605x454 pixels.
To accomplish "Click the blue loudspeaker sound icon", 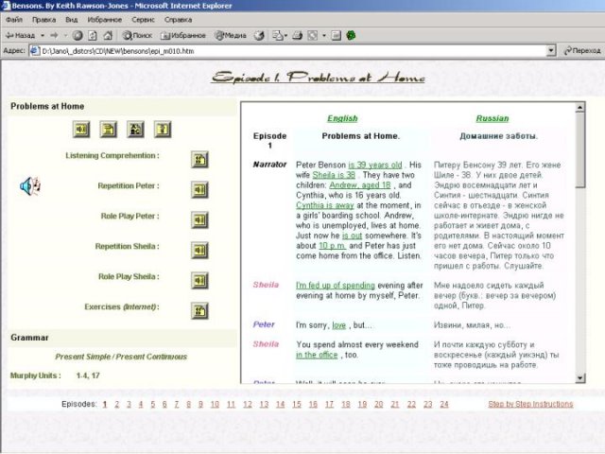I will point(29,186).
